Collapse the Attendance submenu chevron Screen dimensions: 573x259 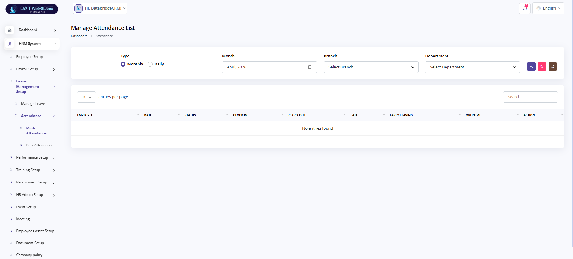coord(54,116)
